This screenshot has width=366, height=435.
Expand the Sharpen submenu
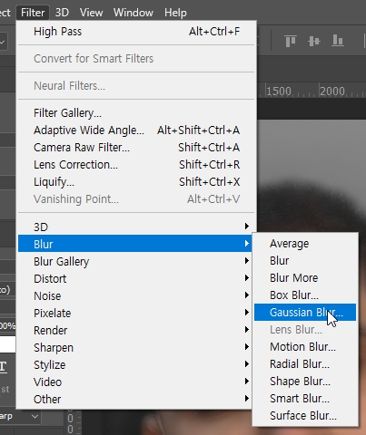click(x=134, y=347)
